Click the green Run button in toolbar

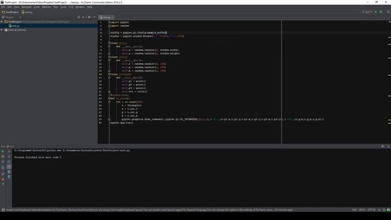pyautogui.click(x=376, y=12)
